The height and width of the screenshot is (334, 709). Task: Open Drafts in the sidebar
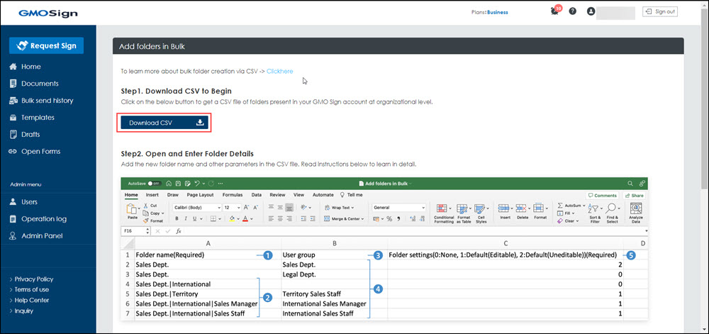pyautogui.click(x=25, y=134)
